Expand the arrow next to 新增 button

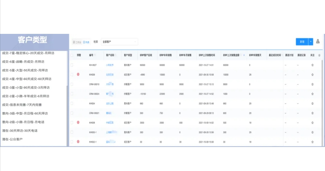[310, 42]
